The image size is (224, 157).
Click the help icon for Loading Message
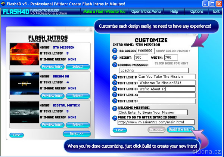click(x=115, y=65)
